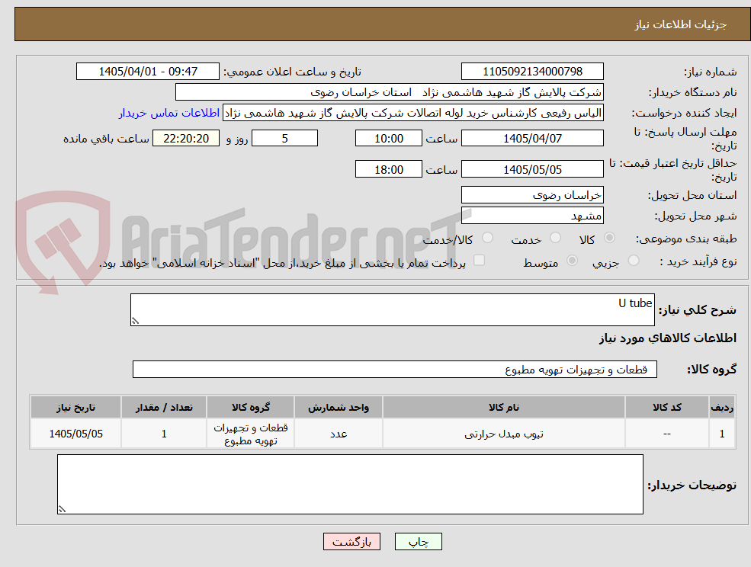751x567 pixels.
Task: Click the چاپ (print) button
Action: (418, 542)
